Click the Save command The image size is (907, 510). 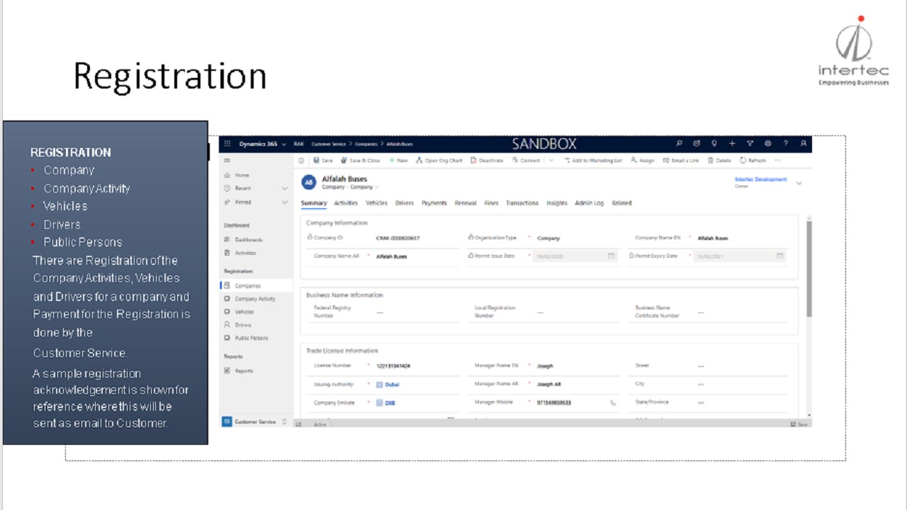[x=323, y=161]
